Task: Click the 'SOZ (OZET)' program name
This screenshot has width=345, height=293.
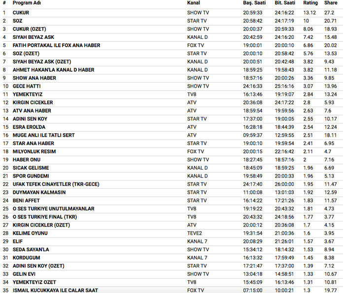Action: click(x=26, y=54)
